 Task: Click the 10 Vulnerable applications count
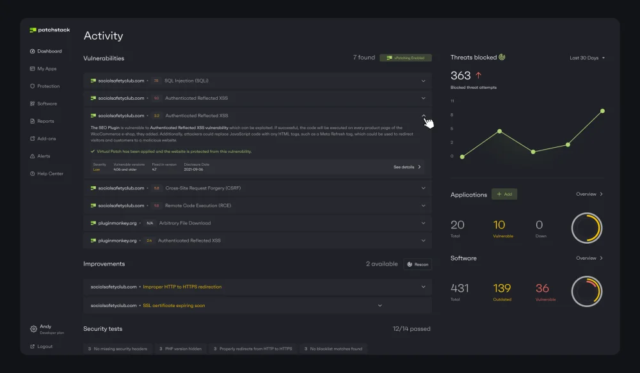pos(499,225)
